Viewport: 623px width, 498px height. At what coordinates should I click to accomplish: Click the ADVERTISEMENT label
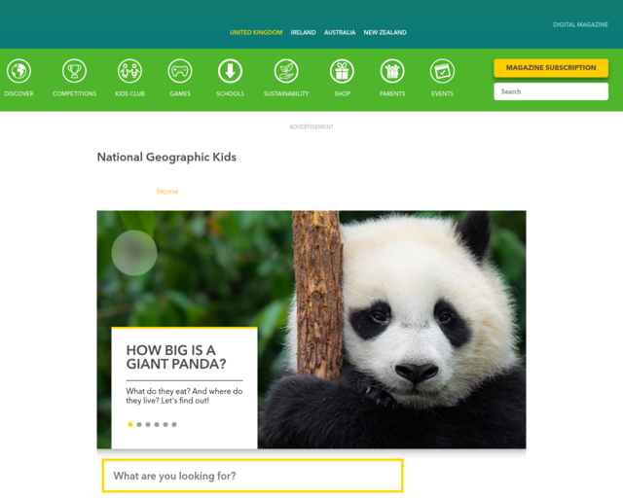pyautogui.click(x=311, y=127)
